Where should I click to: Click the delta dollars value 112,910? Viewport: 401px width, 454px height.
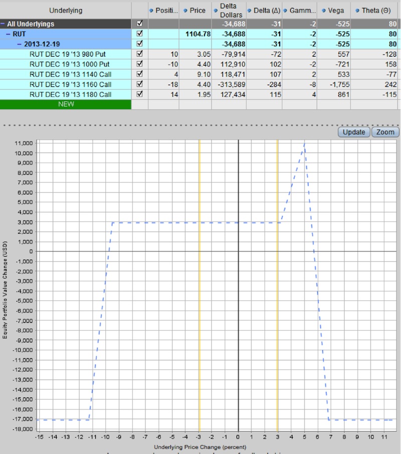233,64
